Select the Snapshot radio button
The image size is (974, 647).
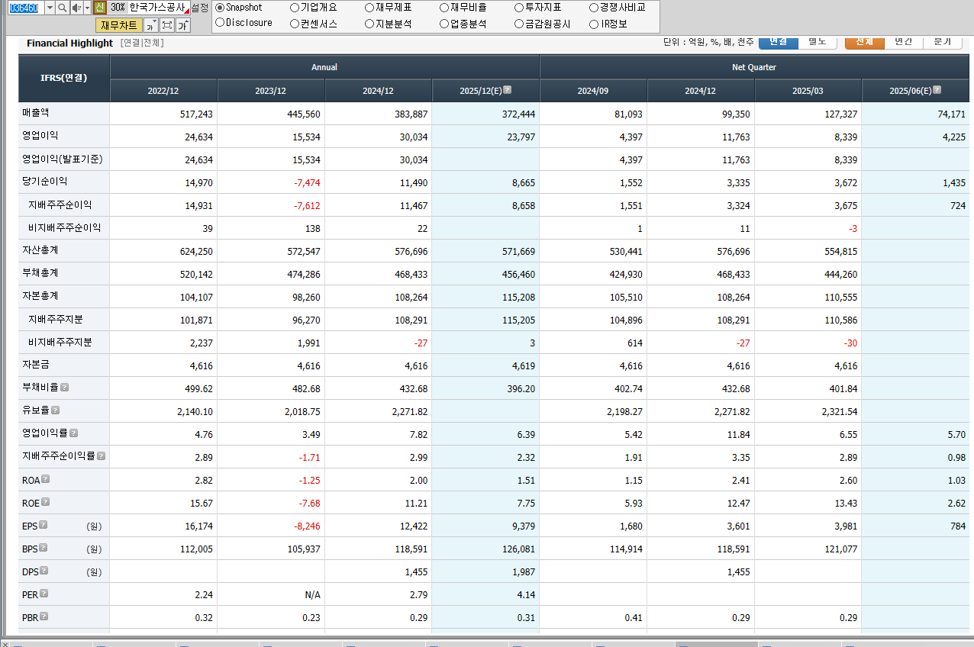[220, 8]
